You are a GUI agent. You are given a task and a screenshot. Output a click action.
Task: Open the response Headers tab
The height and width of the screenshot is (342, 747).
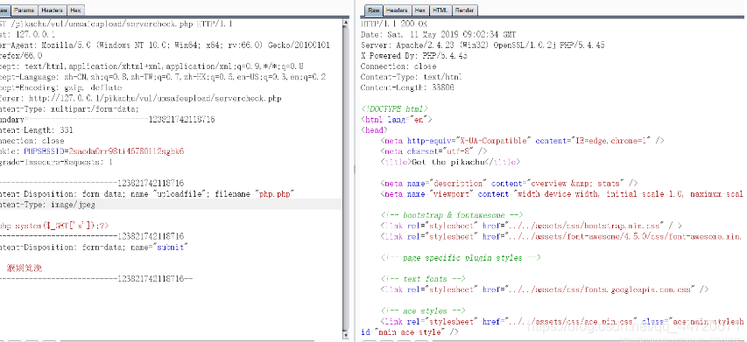pos(397,10)
